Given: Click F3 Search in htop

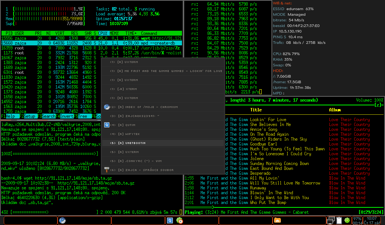Looking at the screenshot, I should [x=46, y=116].
